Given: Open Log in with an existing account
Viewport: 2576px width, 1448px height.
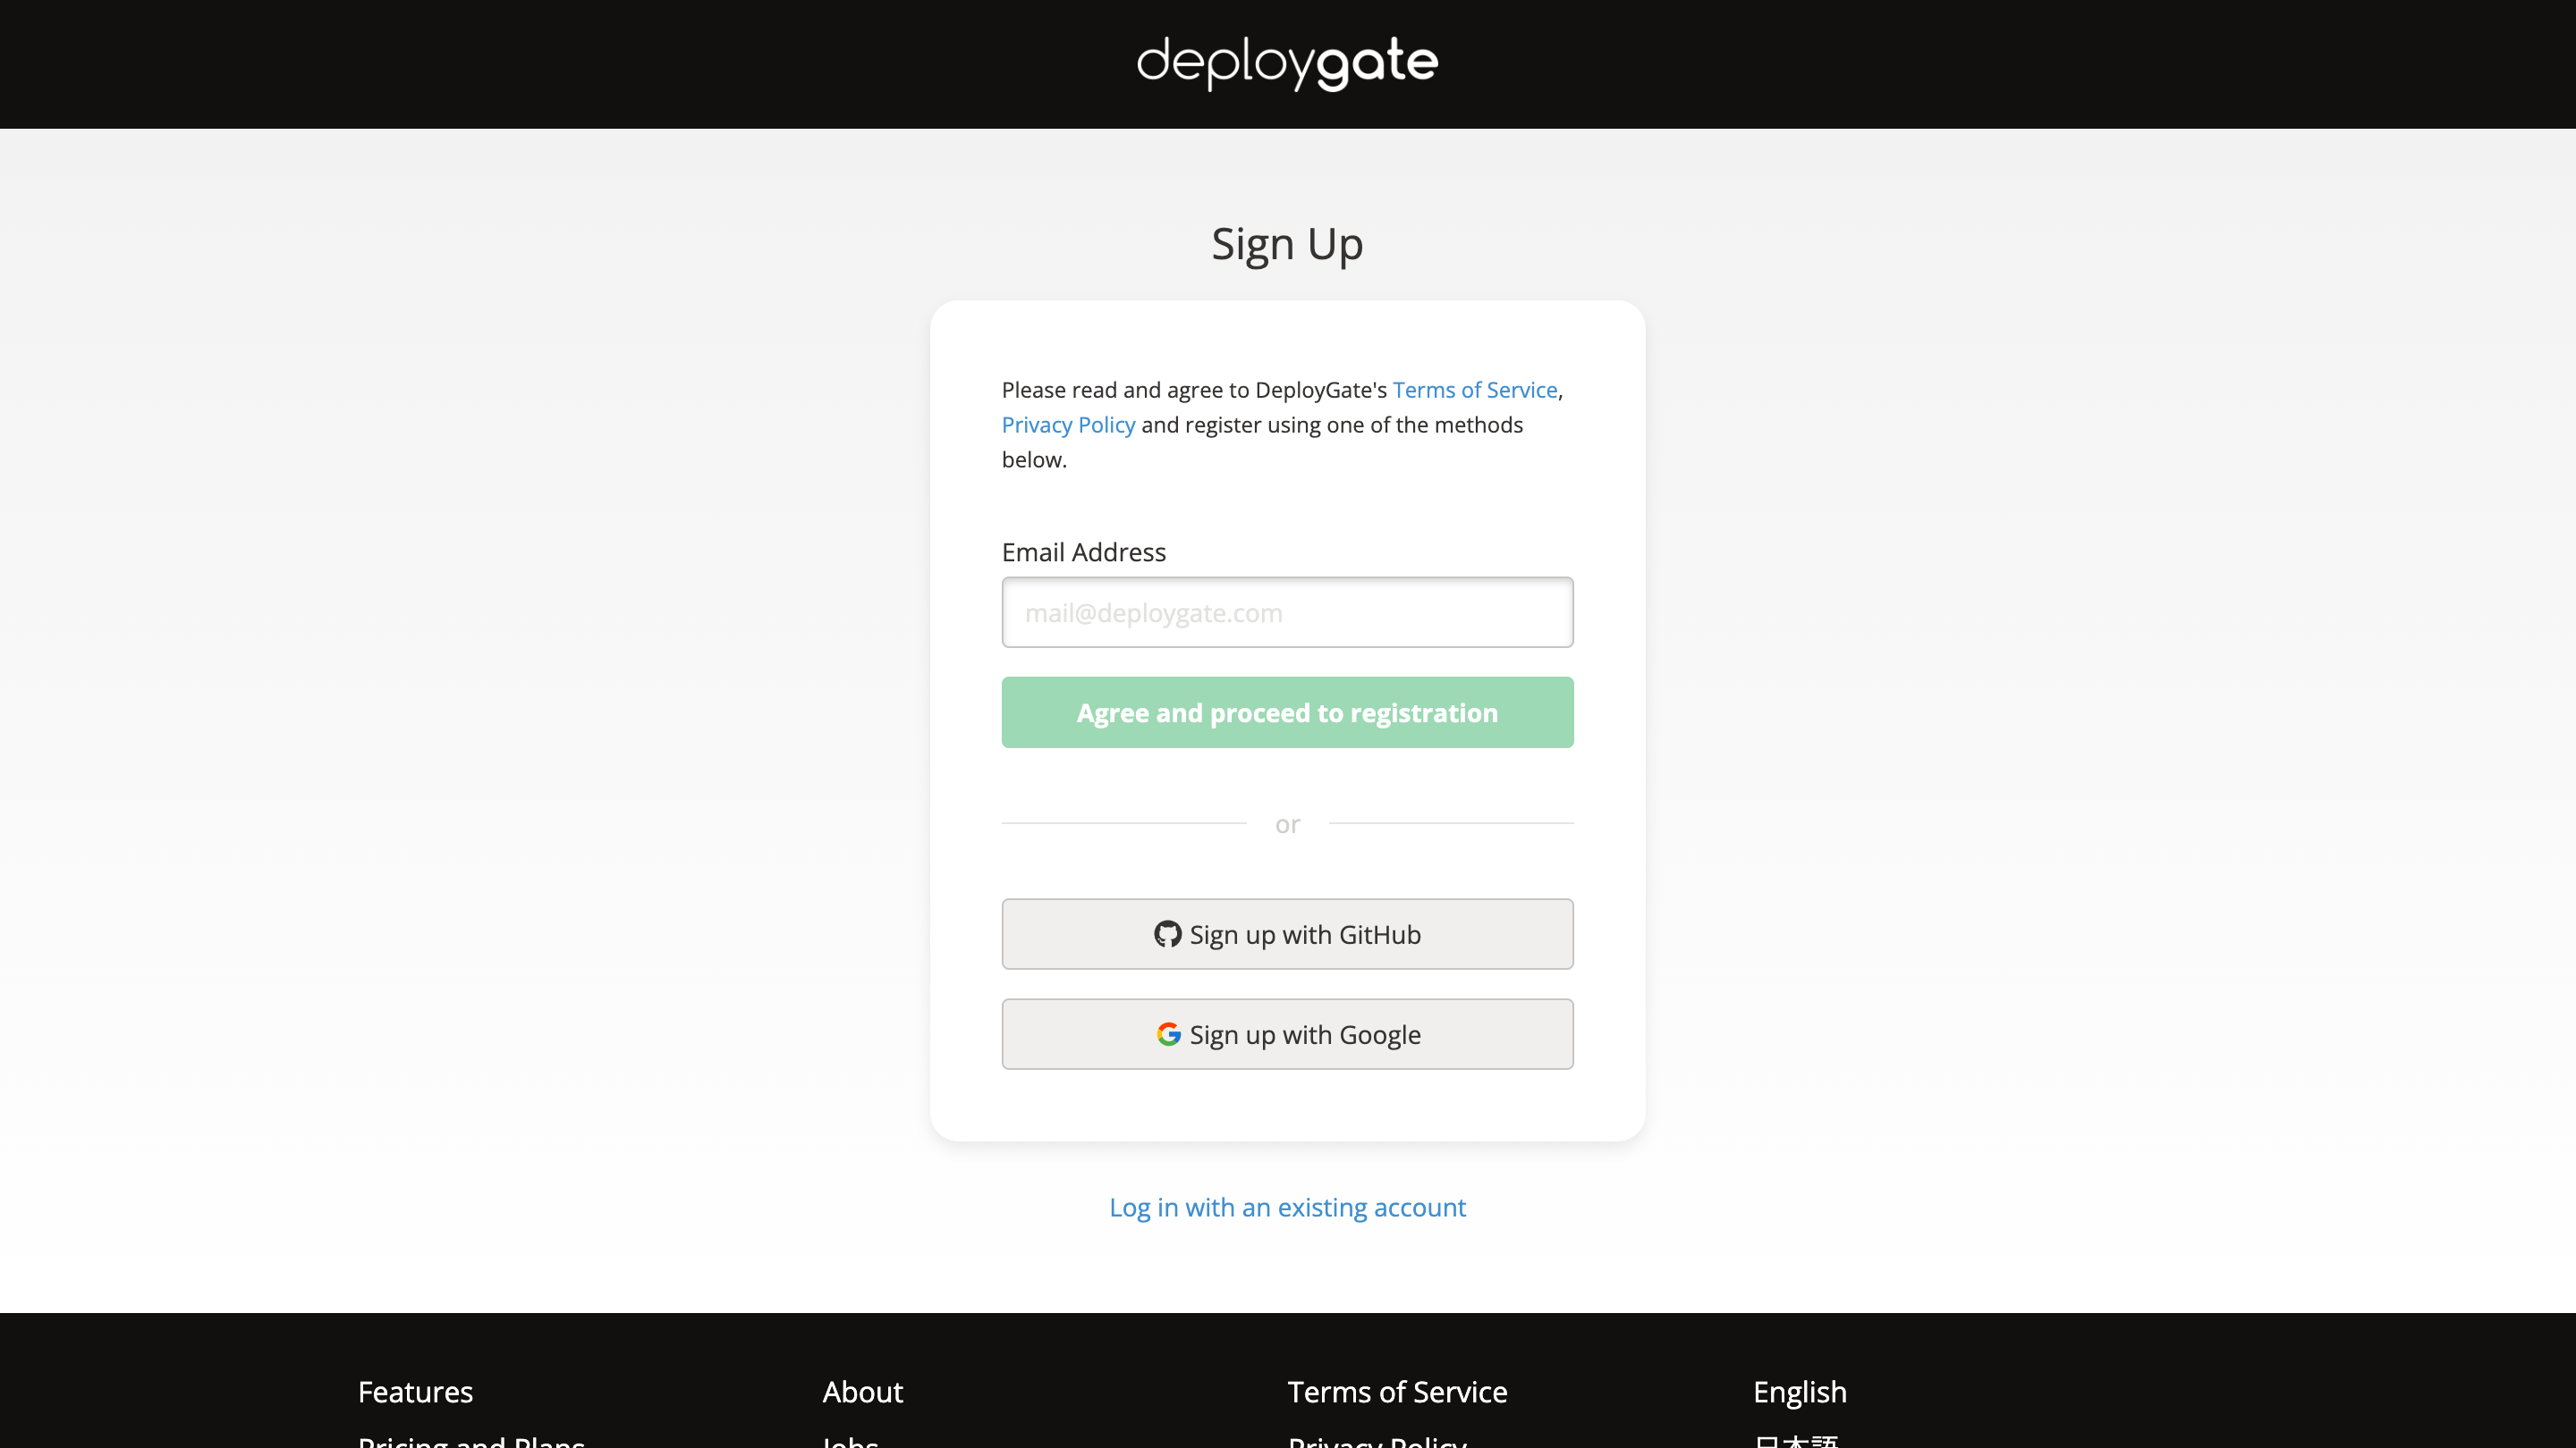Looking at the screenshot, I should tap(1287, 1208).
